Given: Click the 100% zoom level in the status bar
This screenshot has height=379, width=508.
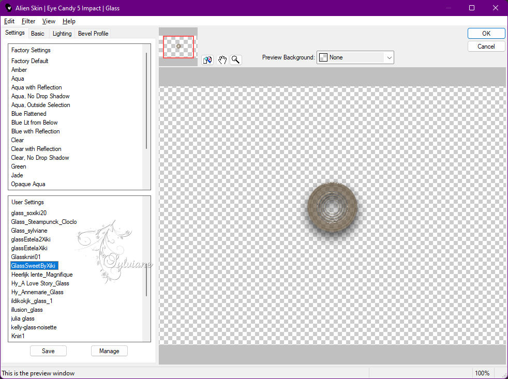Looking at the screenshot, I should 482,373.
